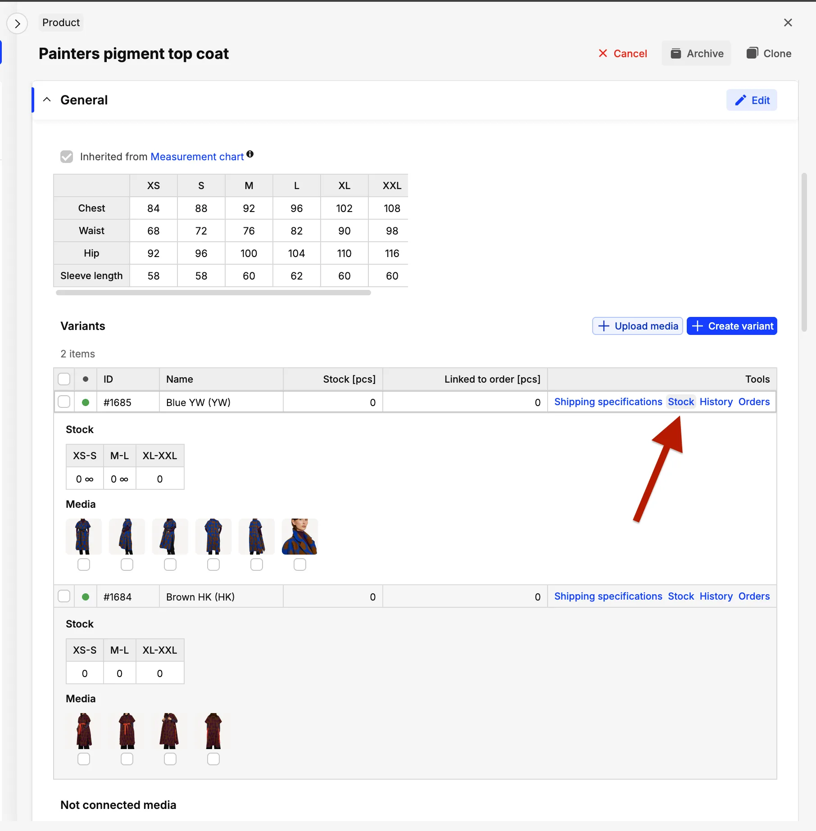Image resolution: width=816 pixels, height=831 pixels.
Task: Click the Clone product button
Action: (769, 54)
